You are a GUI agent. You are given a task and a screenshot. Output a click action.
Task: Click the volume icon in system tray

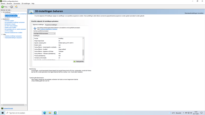tap(191, 113)
